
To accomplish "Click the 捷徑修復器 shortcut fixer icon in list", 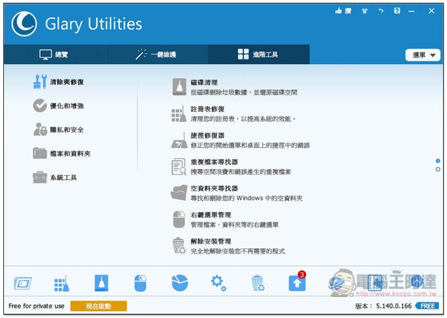I will pyautogui.click(x=179, y=141).
